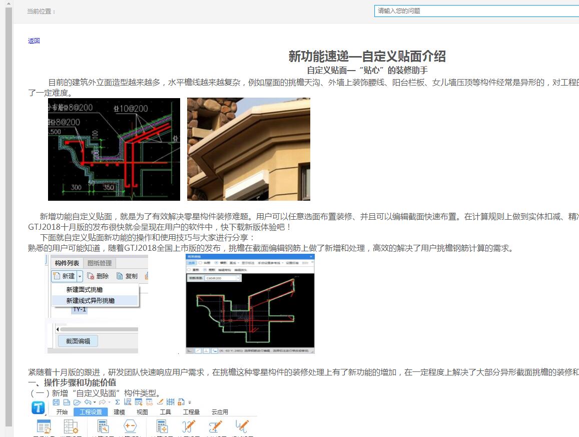Select the first radio button in section editor top row
The height and width of the screenshot is (437, 579).
click(x=200, y=263)
